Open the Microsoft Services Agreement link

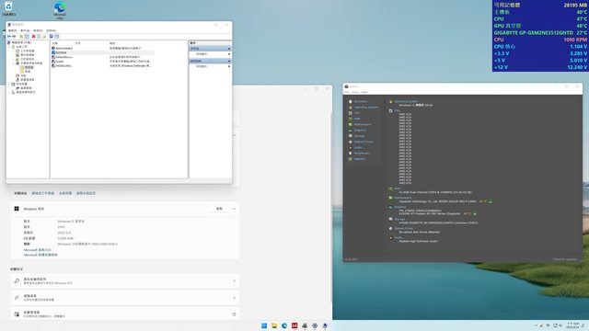tap(38, 250)
